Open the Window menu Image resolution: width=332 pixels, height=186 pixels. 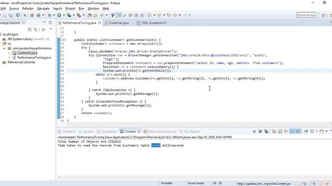[x=93, y=9]
